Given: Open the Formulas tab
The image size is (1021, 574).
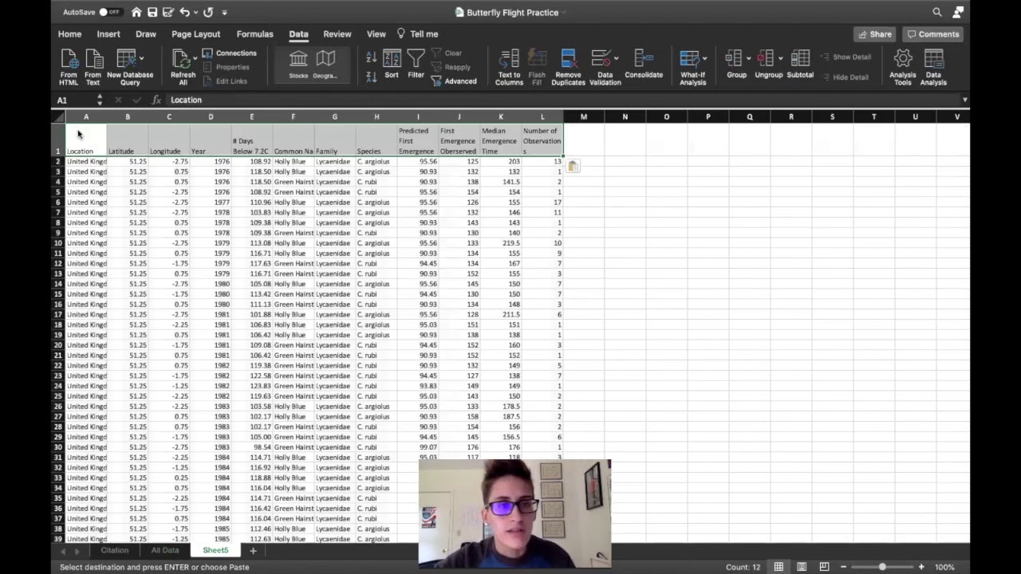Looking at the screenshot, I should [254, 34].
